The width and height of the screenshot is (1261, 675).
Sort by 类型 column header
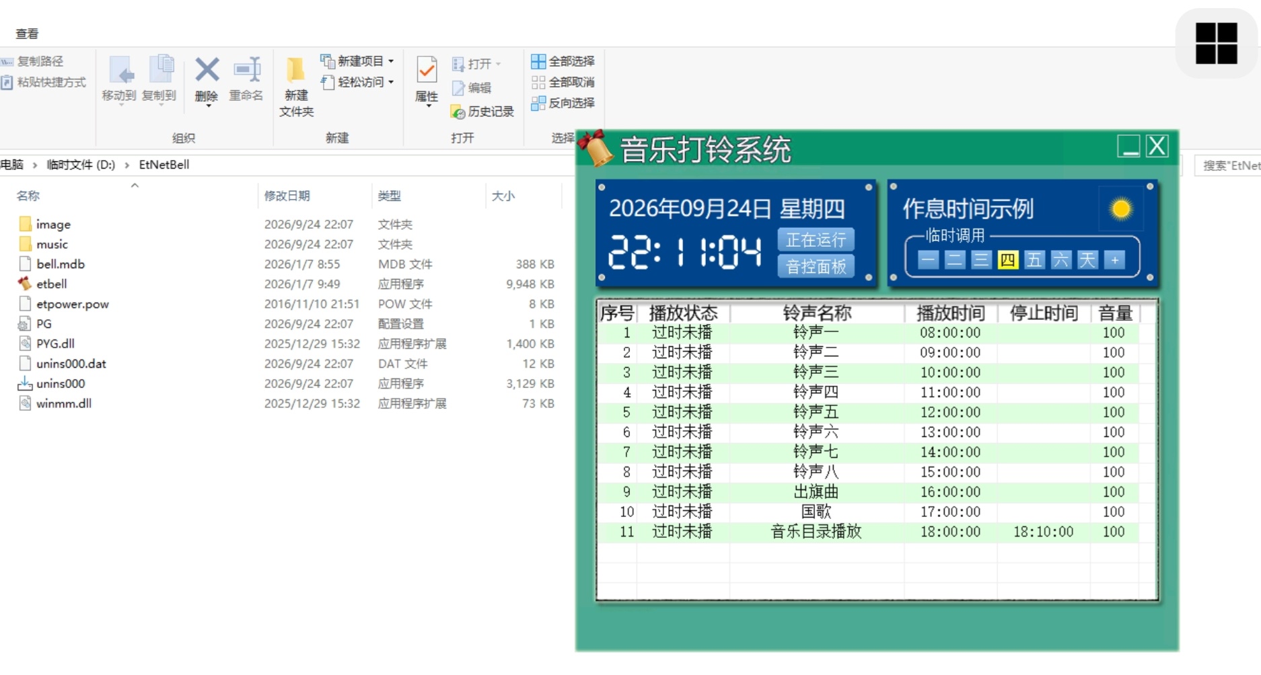390,196
